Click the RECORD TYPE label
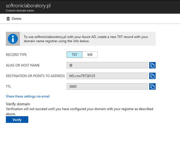This screenshot has width=180, height=150. click(x=16, y=55)
